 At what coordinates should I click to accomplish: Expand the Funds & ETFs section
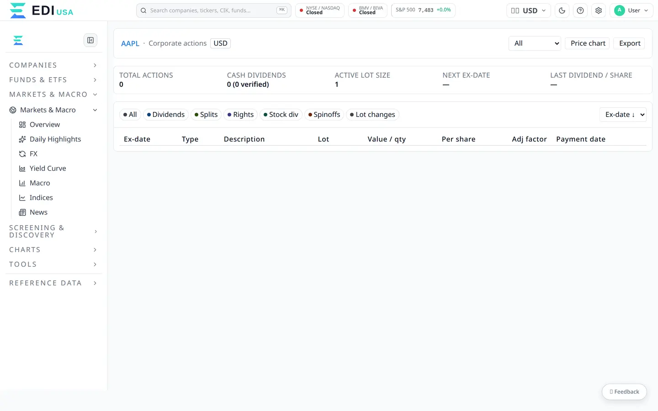pos(53,80)
